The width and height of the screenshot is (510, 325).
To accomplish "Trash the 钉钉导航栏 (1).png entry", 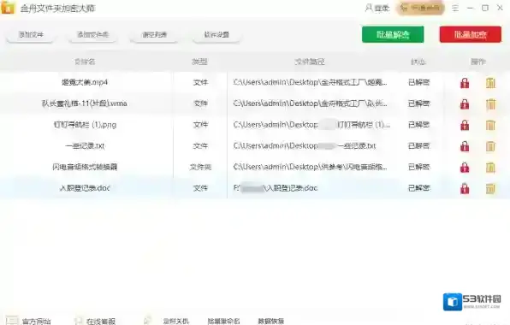I will coord(490,125).
